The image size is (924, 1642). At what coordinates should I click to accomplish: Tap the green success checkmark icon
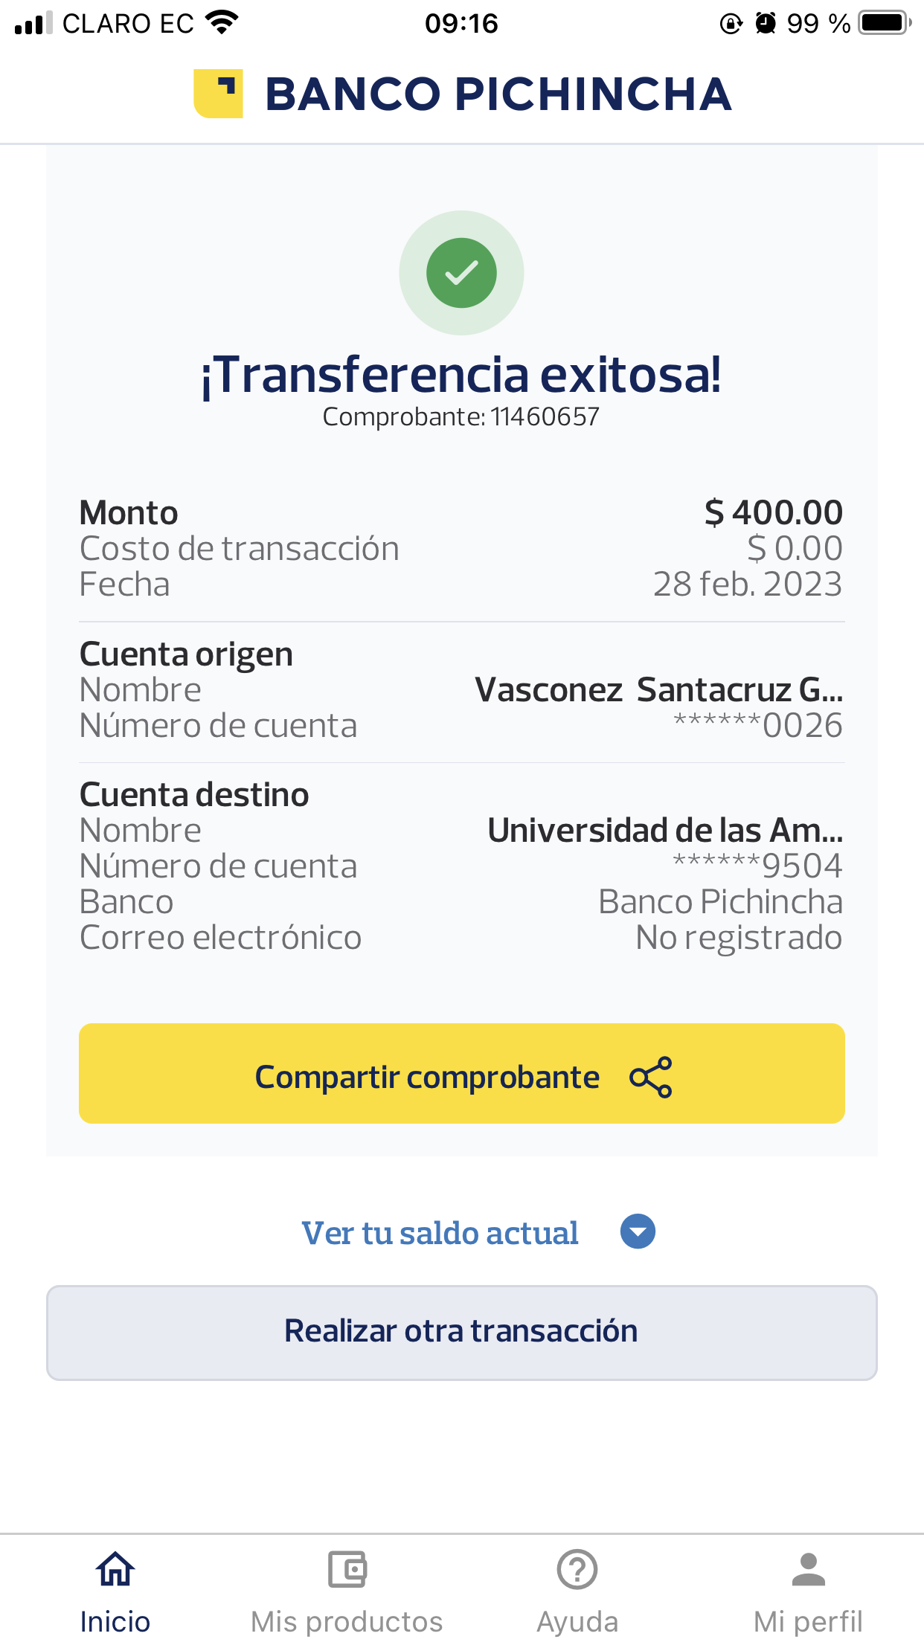tap(461, 273)
